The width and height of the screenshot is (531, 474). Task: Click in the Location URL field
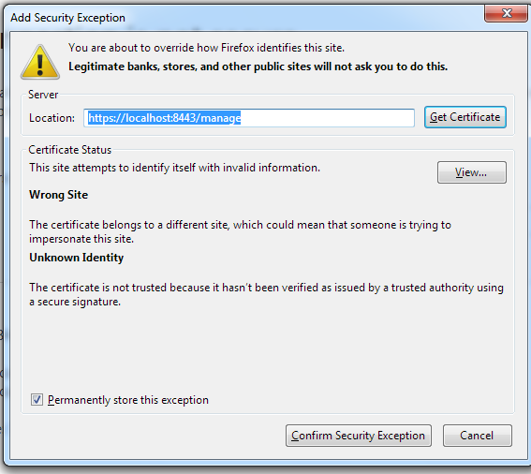249,118
